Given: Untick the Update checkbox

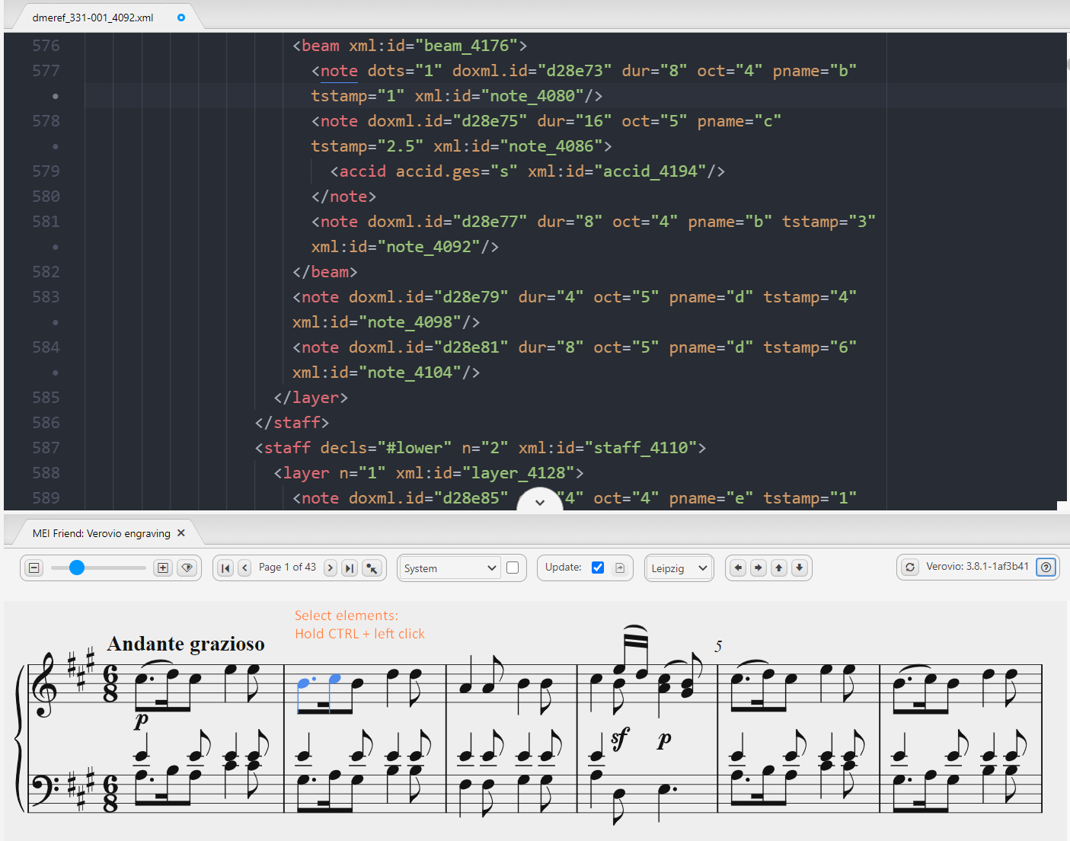Looking at the screenshot, I should pos(598,568).
